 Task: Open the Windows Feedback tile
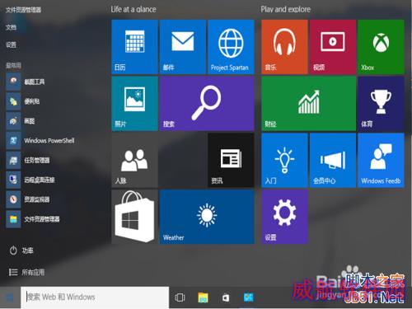[x=381, y=160]
